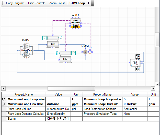Viewport: 160px width, 135px height.
Task: Select the T-1 temperature sensor circle
Action: pos(90,51)
